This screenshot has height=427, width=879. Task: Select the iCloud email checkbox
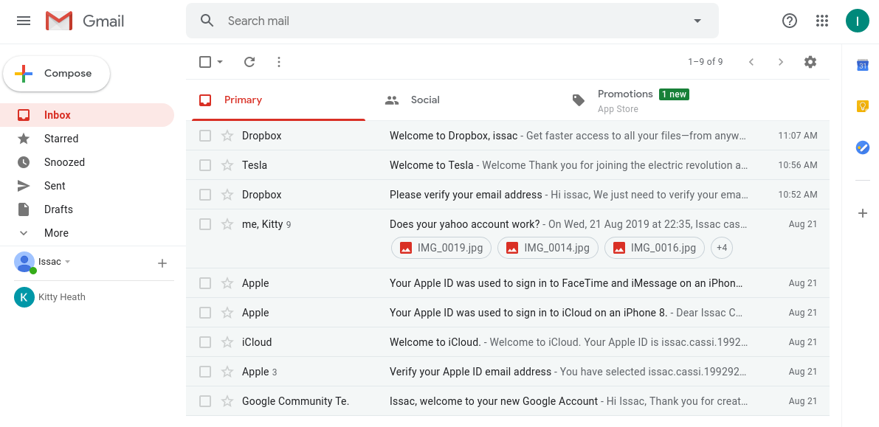point(205,342)
